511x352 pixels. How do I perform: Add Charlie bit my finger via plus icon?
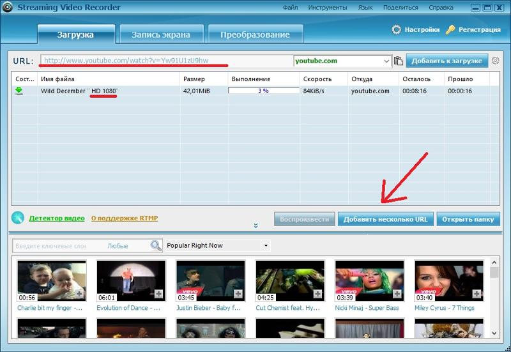click(x=79, y=294)
